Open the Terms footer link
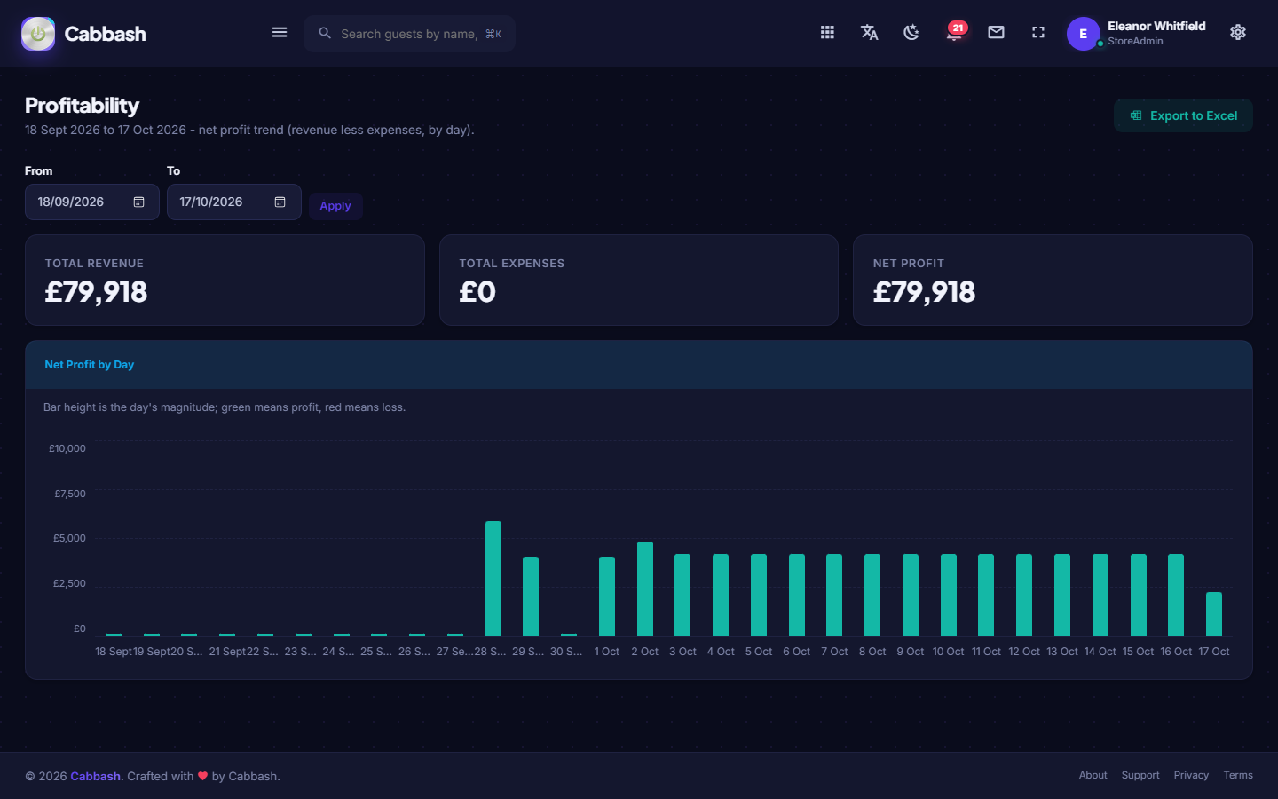The width and height of the screenshot is (1278, 799). point(1238,775)
